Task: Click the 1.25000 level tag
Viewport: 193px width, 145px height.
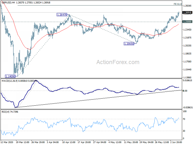Action: [187, 22]
